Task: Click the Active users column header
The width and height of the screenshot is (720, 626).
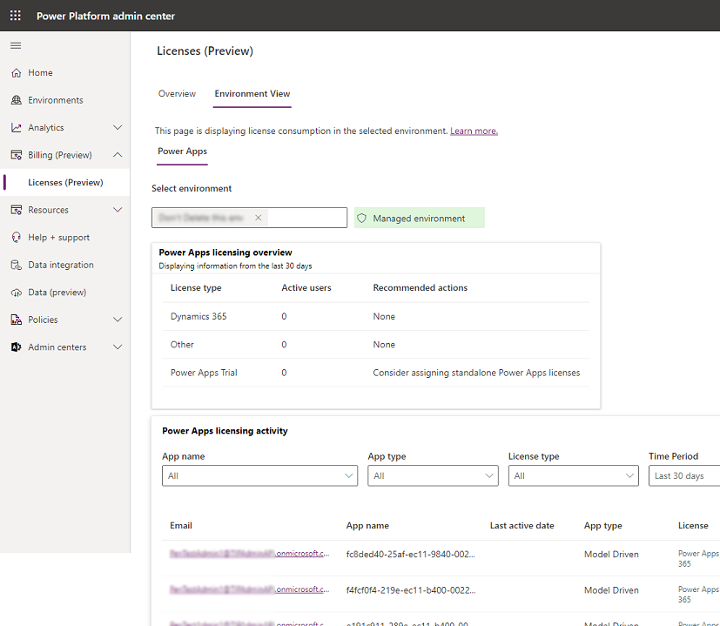Action: click(306, 287)
